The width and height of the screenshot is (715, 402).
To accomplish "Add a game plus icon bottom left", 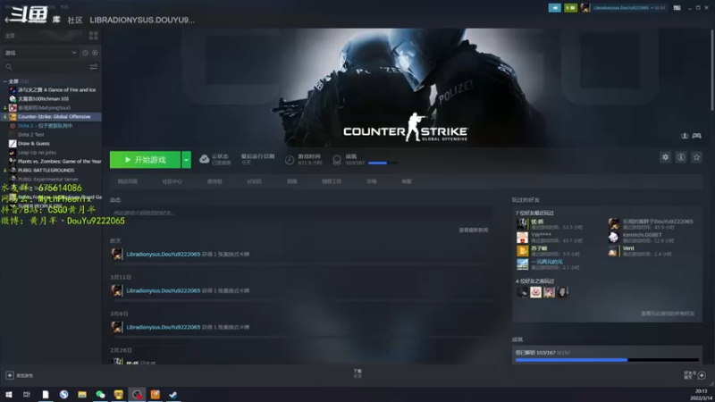I will pos(10,375).
